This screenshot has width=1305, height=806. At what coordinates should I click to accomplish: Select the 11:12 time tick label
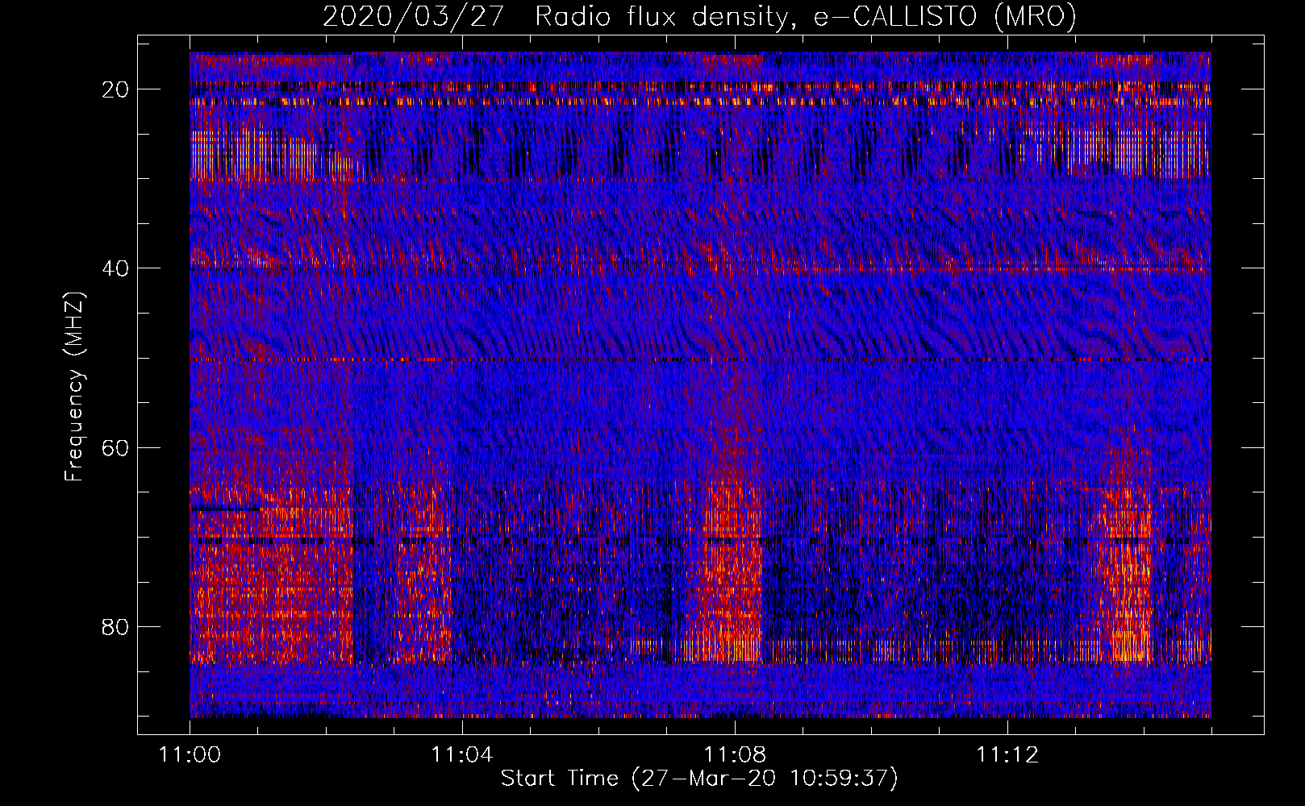(x=1007, y=755)
